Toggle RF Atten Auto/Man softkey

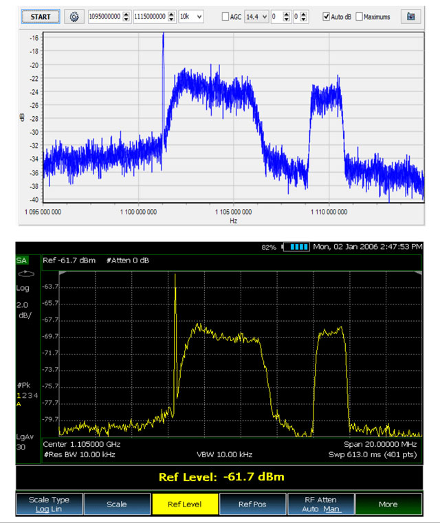(x=320, y=504)
